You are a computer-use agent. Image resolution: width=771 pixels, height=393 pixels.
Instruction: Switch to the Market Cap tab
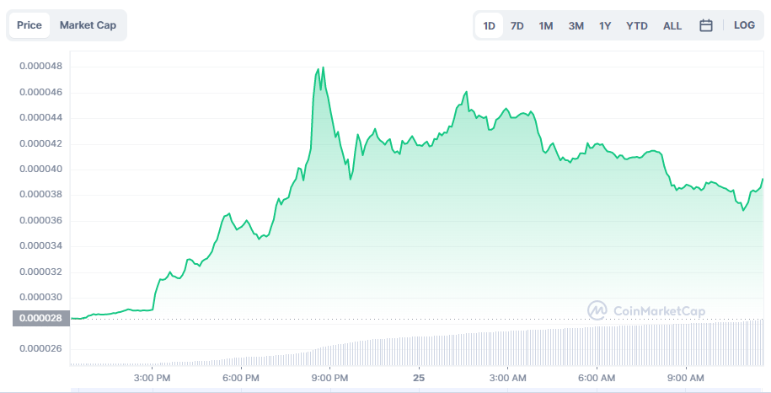coord(88,25)
